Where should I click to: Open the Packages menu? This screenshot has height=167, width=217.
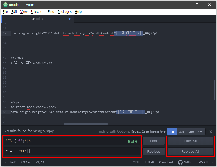coord(64,12)
